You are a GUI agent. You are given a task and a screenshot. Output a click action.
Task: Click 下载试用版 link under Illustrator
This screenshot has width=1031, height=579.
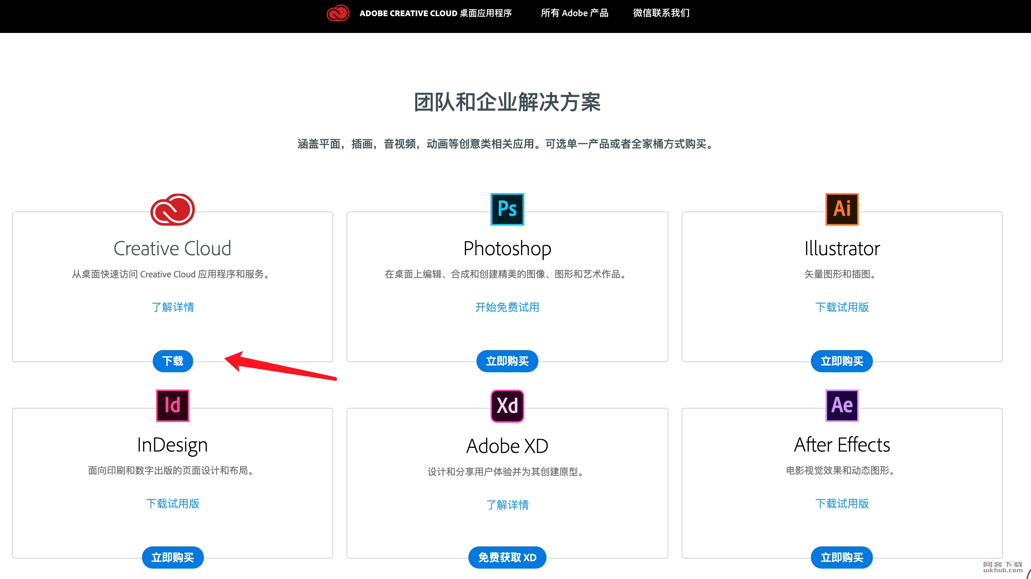pos(842,307)
